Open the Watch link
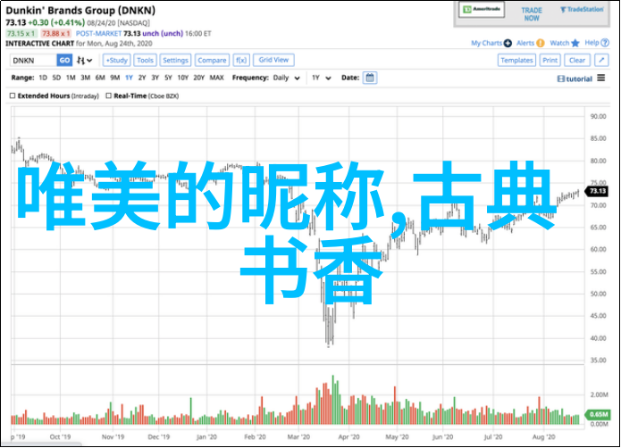 click(559, 43)
